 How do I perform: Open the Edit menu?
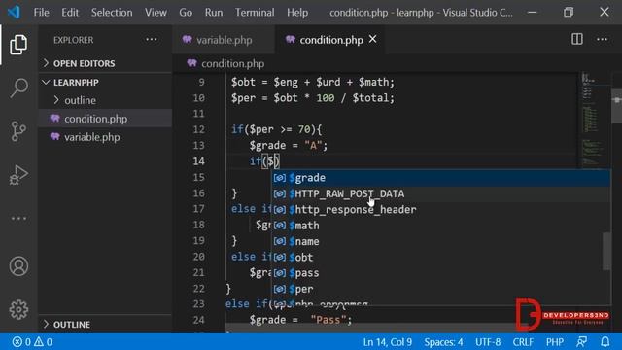(x=70, y=13)
